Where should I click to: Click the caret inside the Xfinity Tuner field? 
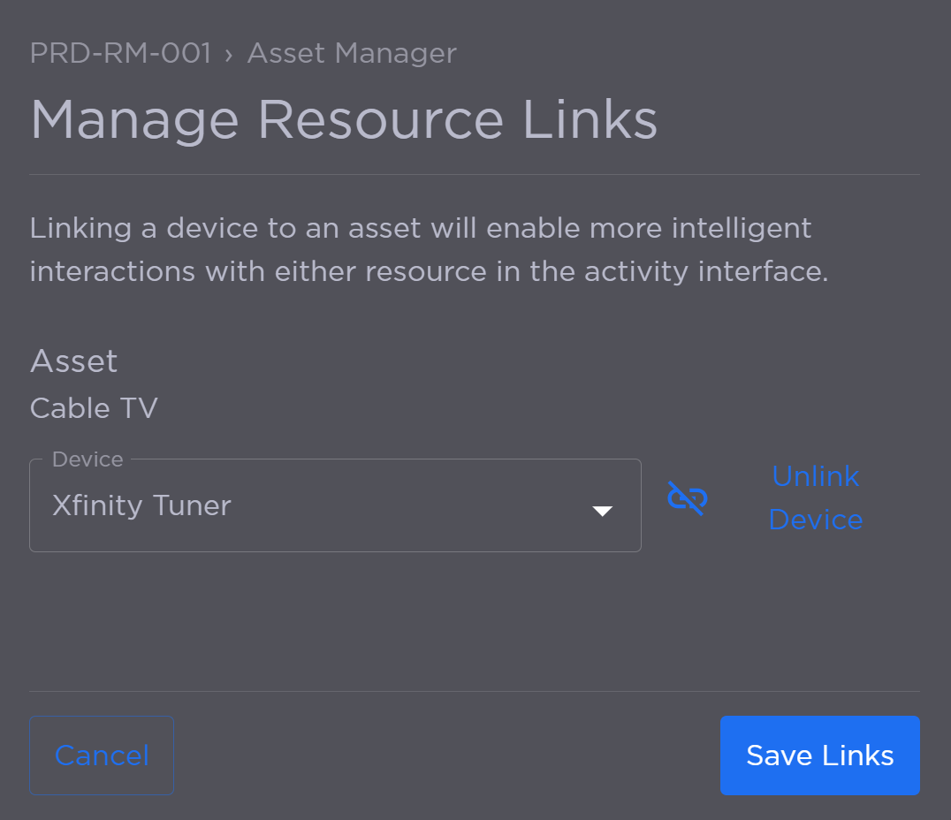(604, 510)
